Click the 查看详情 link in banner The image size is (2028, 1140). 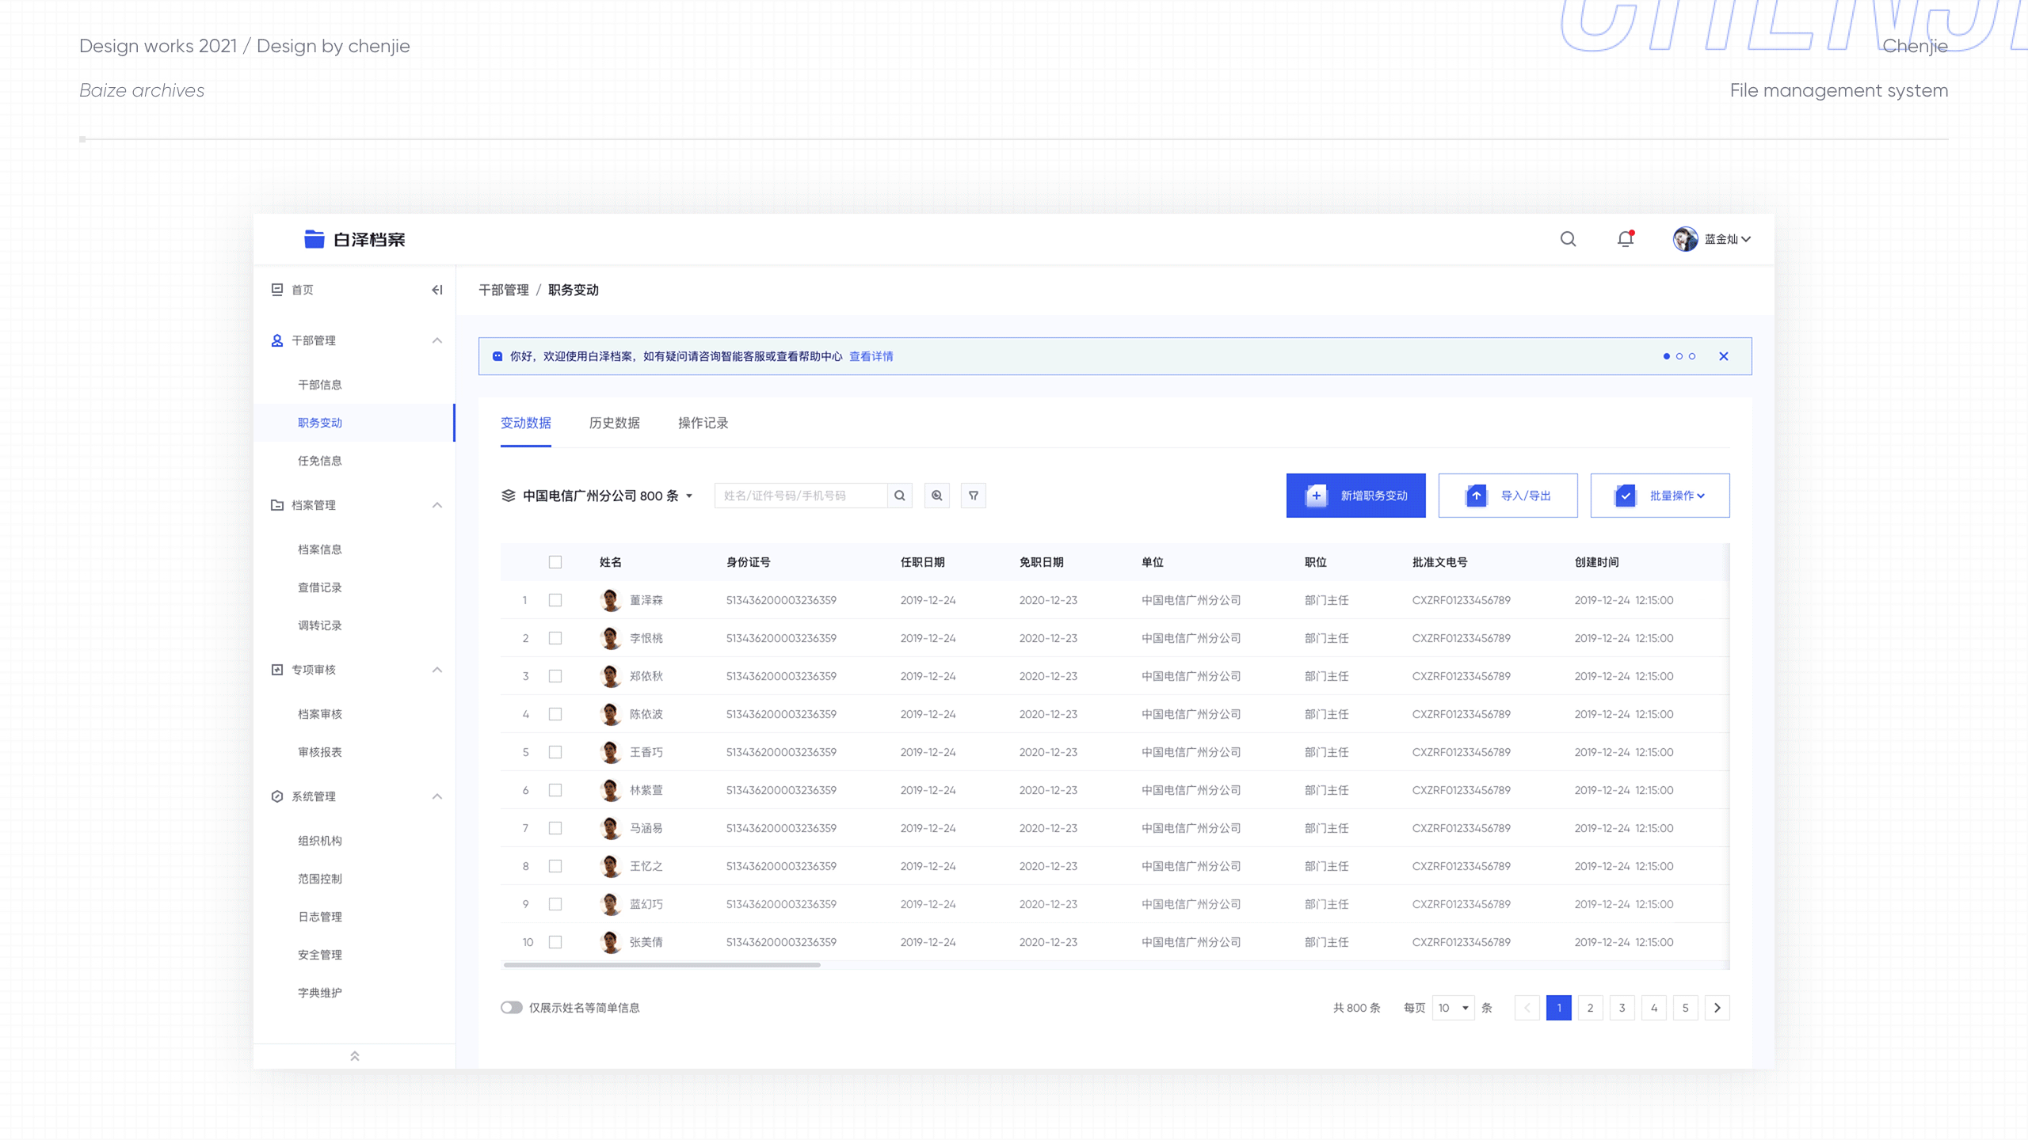tap(871, 356)
